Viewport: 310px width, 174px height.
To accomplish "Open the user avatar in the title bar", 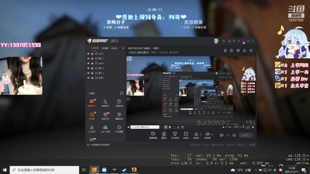I will [x=216, y=41].
